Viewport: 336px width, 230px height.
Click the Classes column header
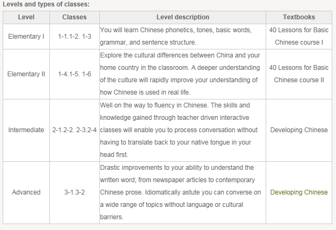click(75, 17)
